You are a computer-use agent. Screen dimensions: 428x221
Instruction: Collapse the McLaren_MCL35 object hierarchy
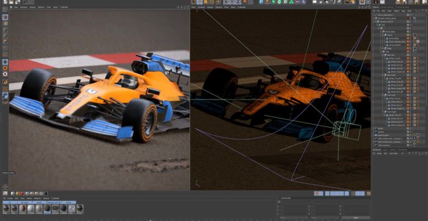(375, 22)
